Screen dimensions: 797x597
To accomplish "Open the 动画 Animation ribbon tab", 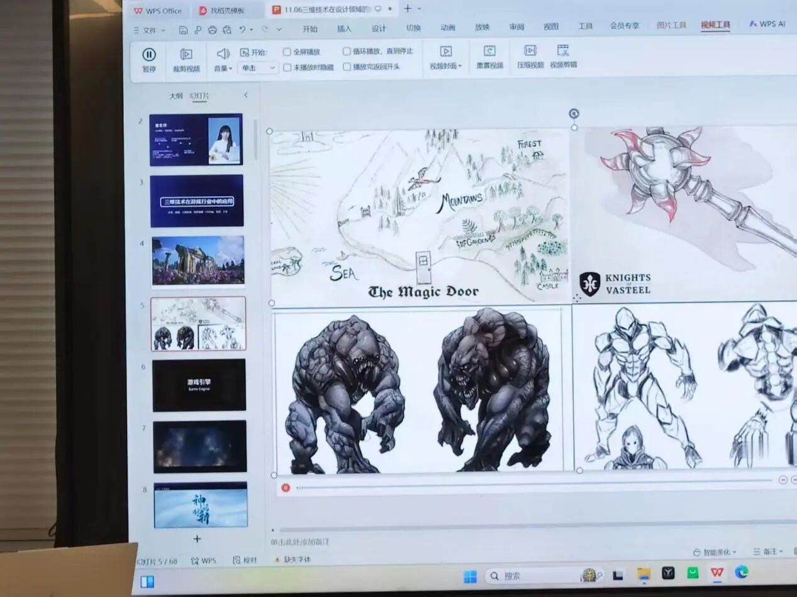I will click(x=448, y=28).
